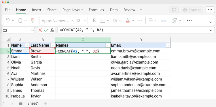Click the Fill Color paint bucket icon
The image size is (216, 107).
(115, 21)
